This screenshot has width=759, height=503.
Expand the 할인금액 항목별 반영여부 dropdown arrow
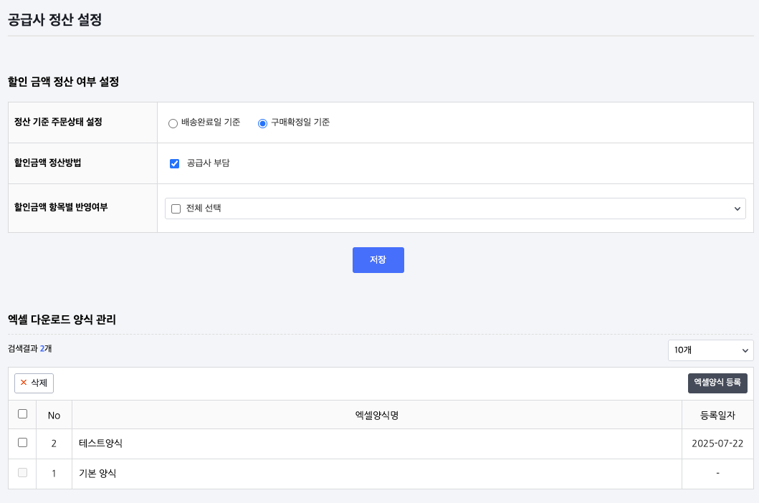click(x=737, y=209)
